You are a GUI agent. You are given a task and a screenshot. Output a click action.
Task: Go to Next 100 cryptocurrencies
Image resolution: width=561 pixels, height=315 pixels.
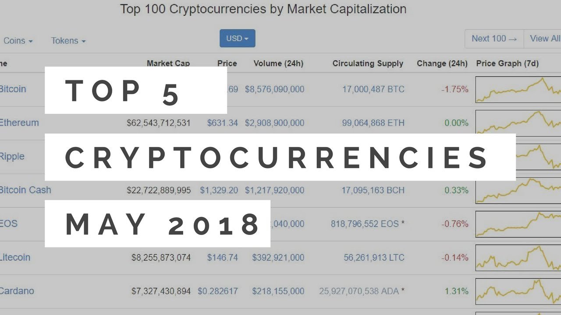(494, 38)
